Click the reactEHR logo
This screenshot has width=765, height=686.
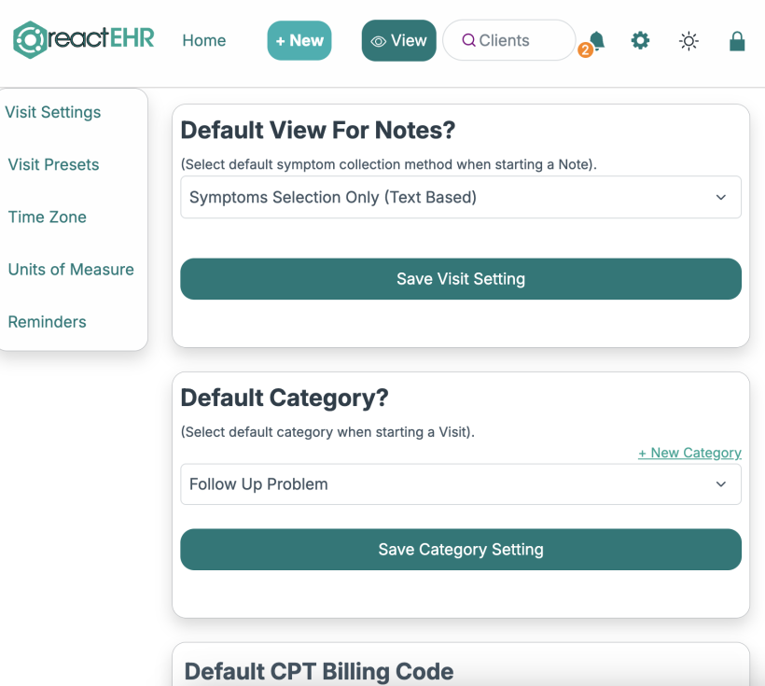tap(83, 39)
